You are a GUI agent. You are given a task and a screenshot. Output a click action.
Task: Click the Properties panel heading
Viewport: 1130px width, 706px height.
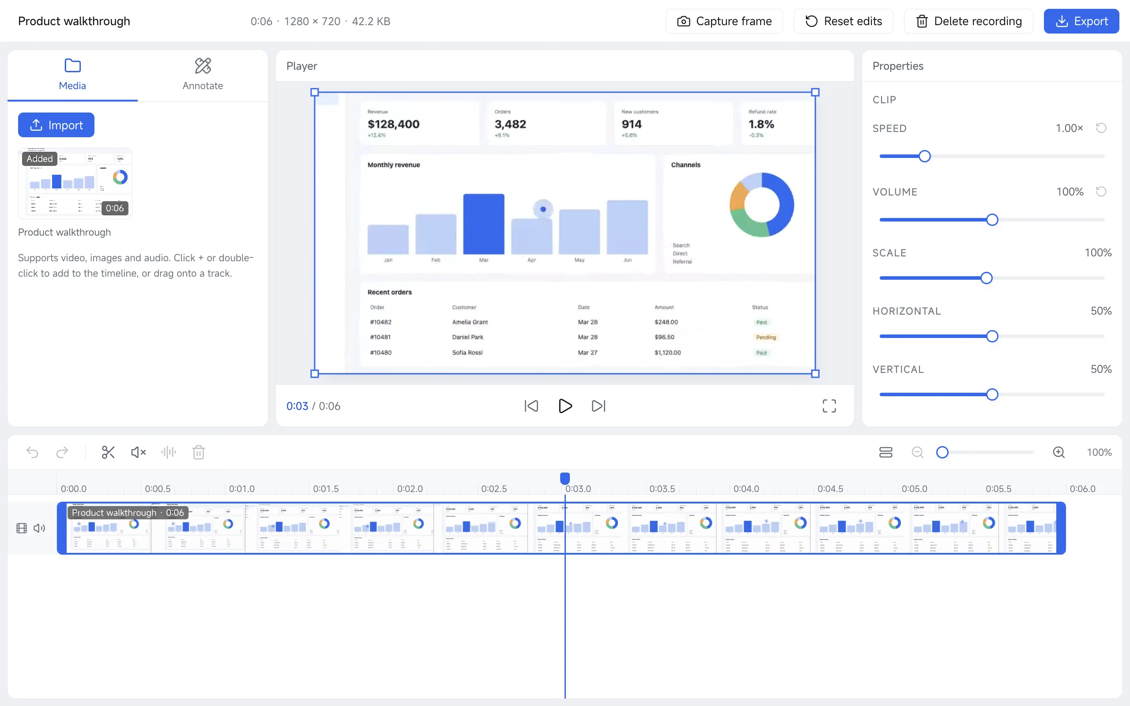click(898, 66)
